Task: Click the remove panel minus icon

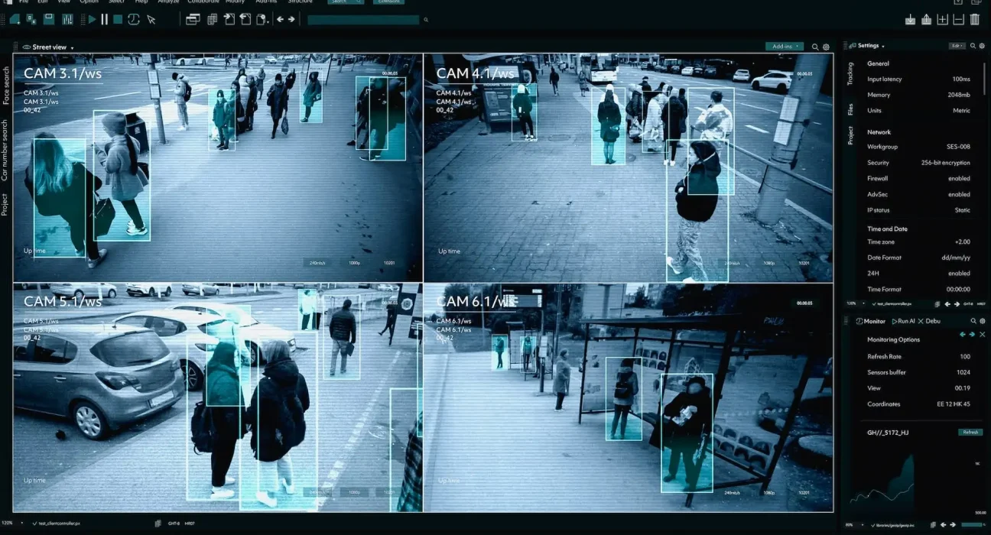Action: (958, 19)
